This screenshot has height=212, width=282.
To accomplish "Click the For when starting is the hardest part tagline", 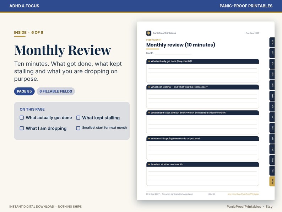I will click(x=177, y=194).
